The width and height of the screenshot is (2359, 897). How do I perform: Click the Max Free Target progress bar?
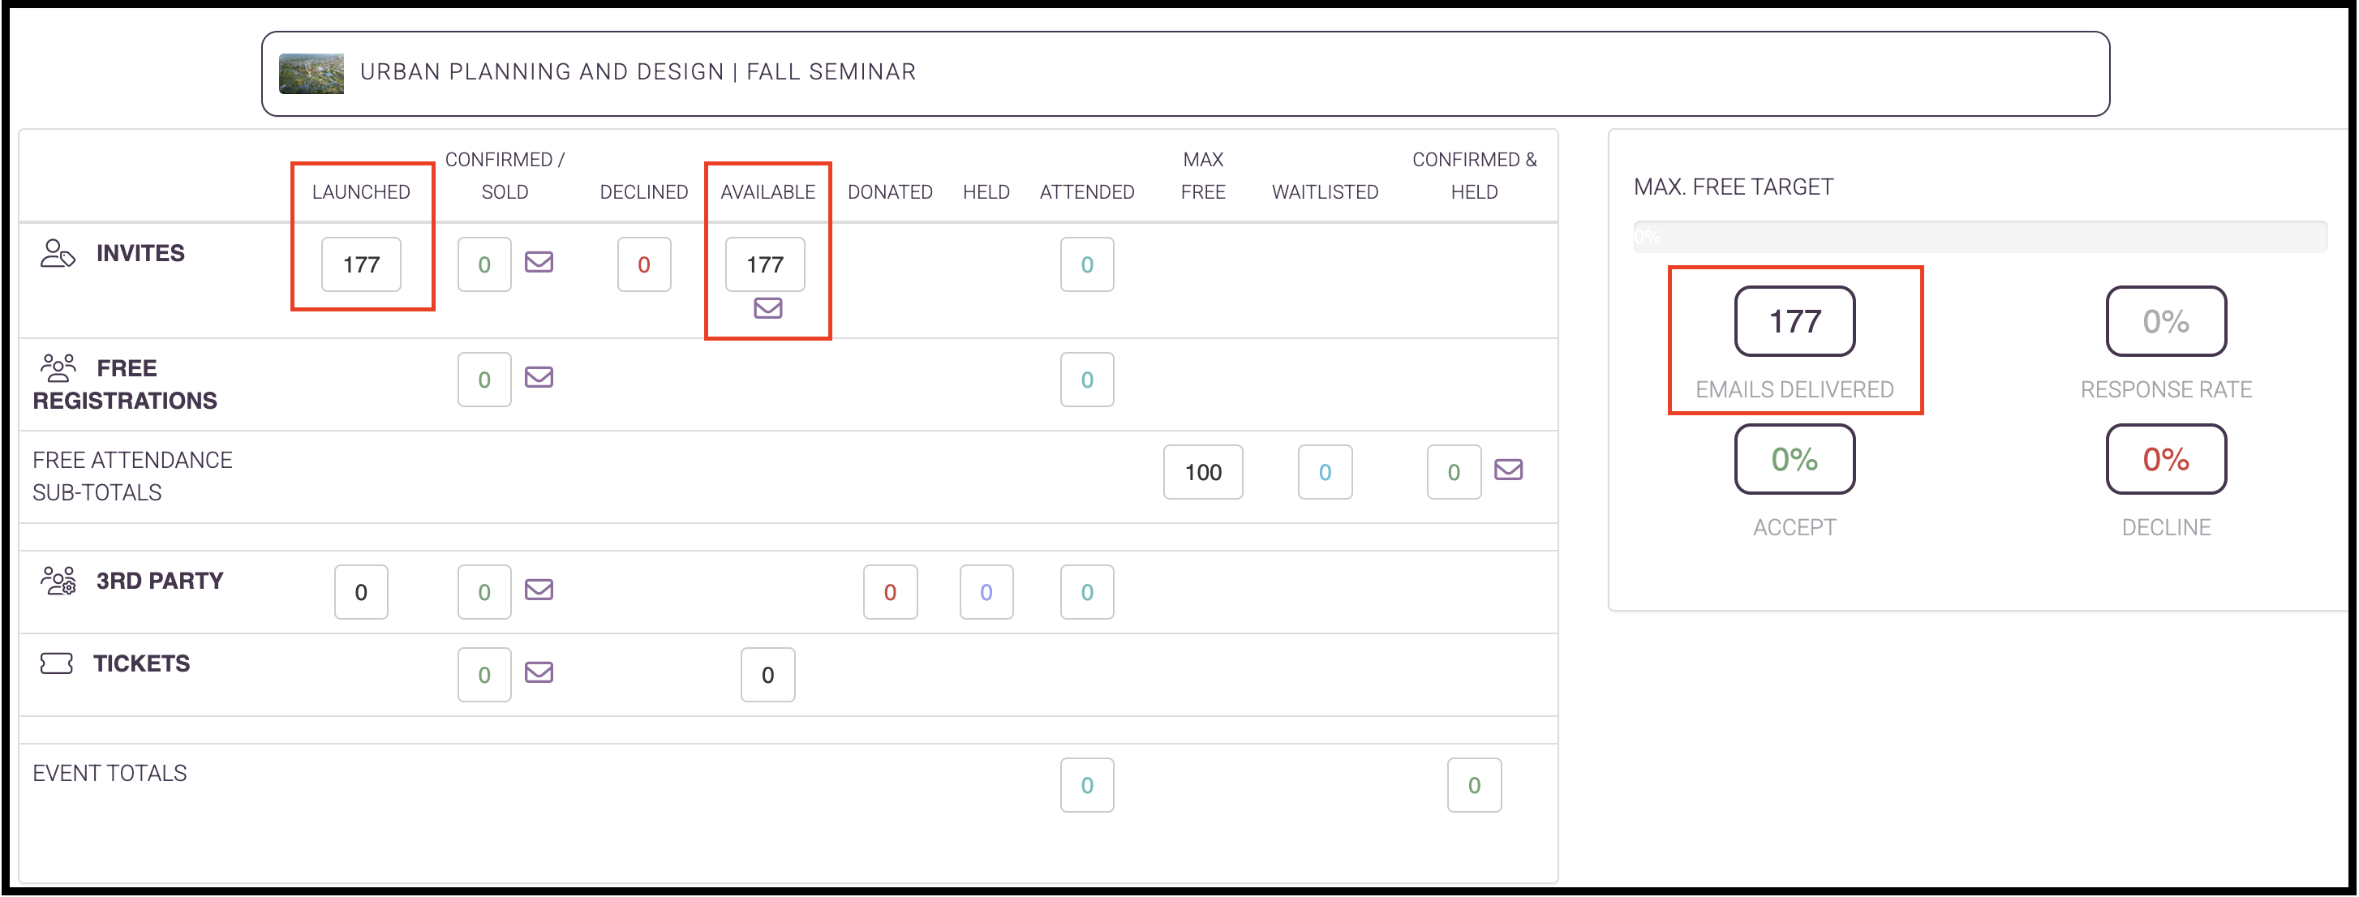click(1980, 237)
